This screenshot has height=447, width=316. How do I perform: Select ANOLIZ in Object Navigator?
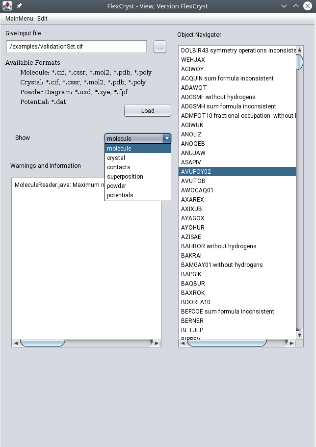(x=237, y=134)
